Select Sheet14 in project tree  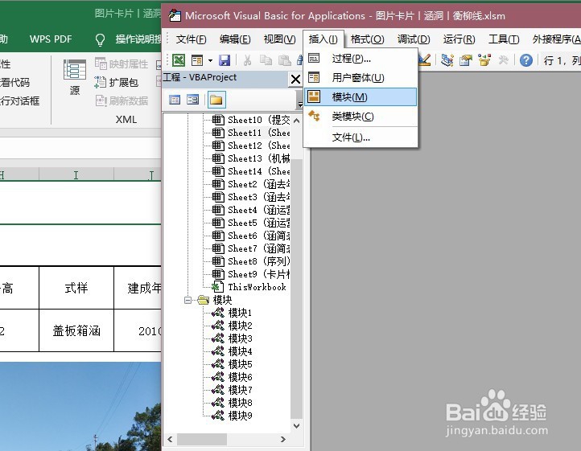coord(250,171)
